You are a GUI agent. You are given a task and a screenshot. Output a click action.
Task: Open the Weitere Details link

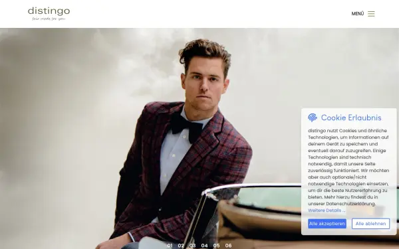(x=327, y=210)
